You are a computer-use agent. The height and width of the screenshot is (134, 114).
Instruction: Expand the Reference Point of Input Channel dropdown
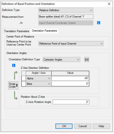71,44
